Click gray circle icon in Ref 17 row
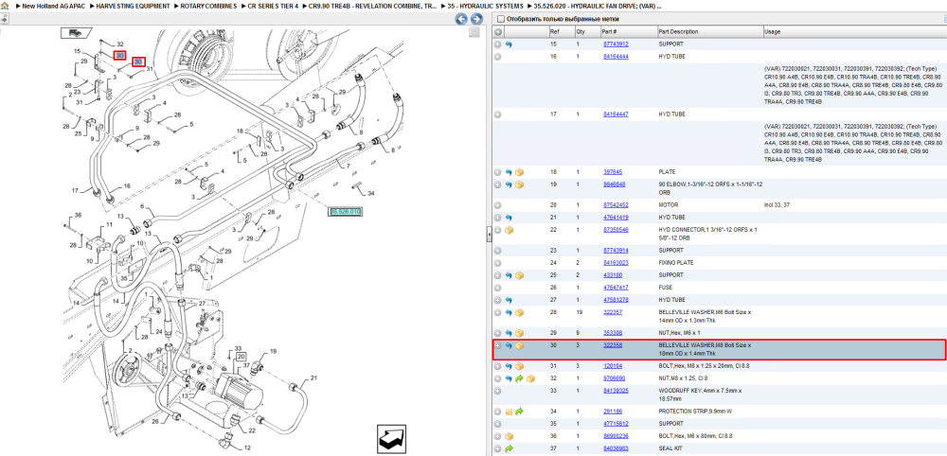This screenshot has height=456, width=947. 498,114
